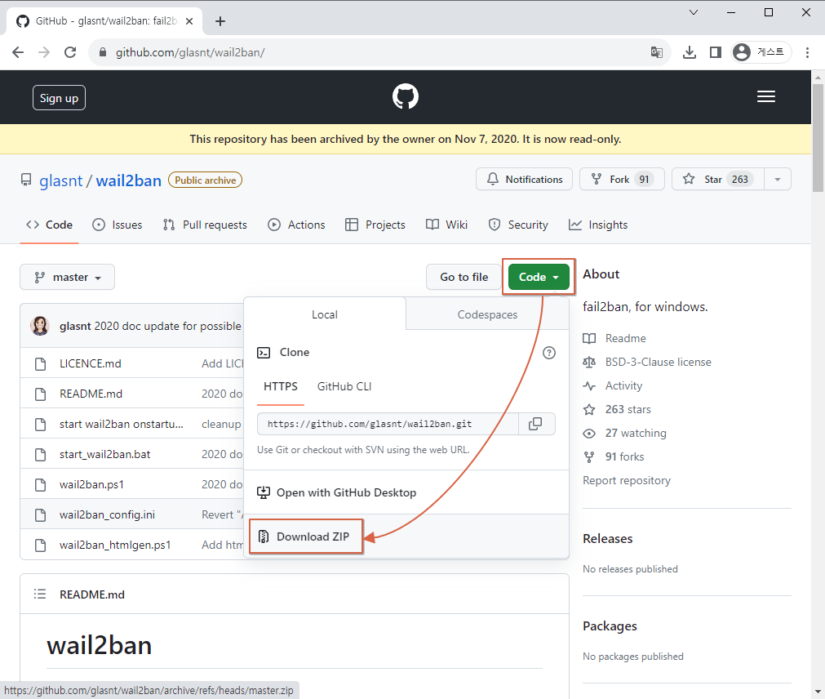The width and height of the screenshot is (825, 699).
Task: Open the Pull requests tab
Action: (x=205, y=225)
